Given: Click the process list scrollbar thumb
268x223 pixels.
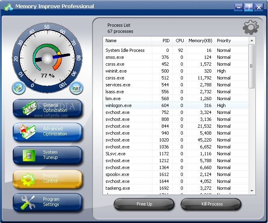Looking at the screenshot, I should pos(252,66).
